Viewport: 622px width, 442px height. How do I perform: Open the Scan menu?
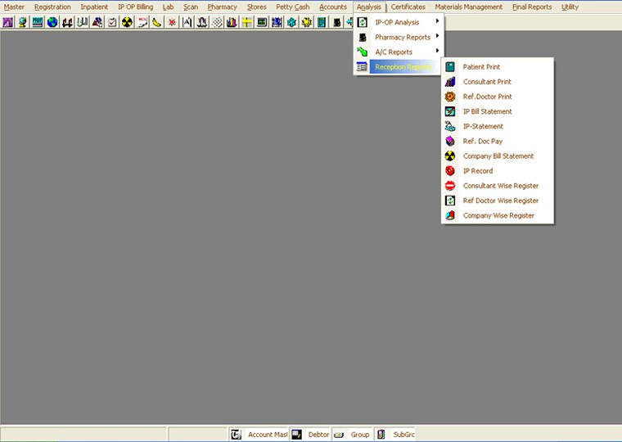tap(191, 7)
